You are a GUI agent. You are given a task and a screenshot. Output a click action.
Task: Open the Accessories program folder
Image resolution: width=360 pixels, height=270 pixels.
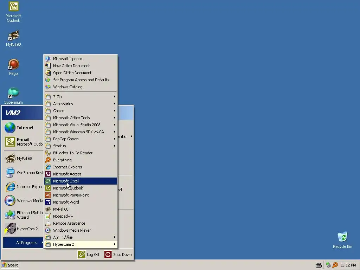point(81,104)
